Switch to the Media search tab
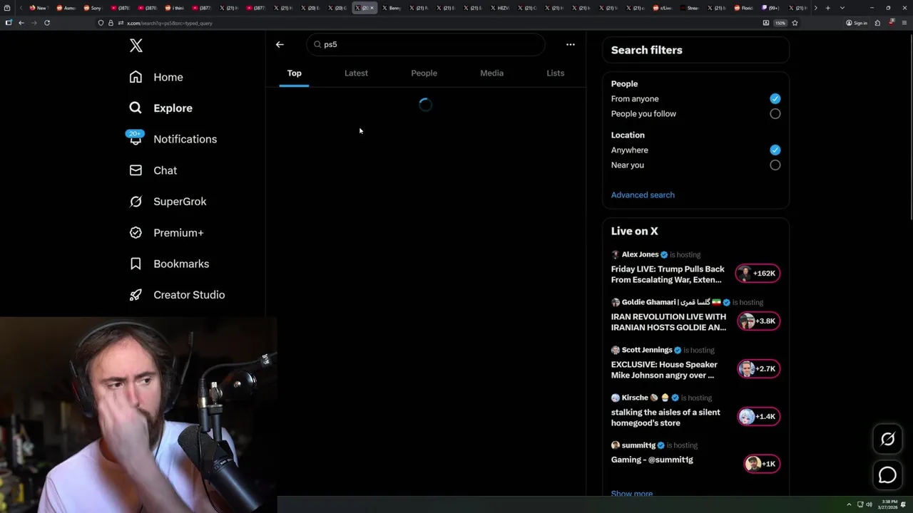The width and height of the screenshot is (913, 513). coord(491,73)
